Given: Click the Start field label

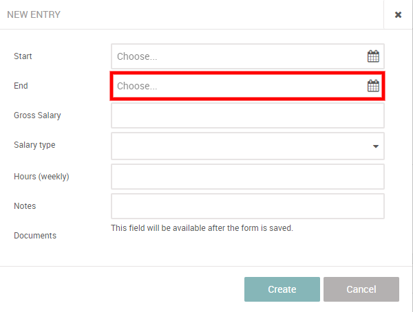Looking at the screenshot, I should tap(23, 56).
